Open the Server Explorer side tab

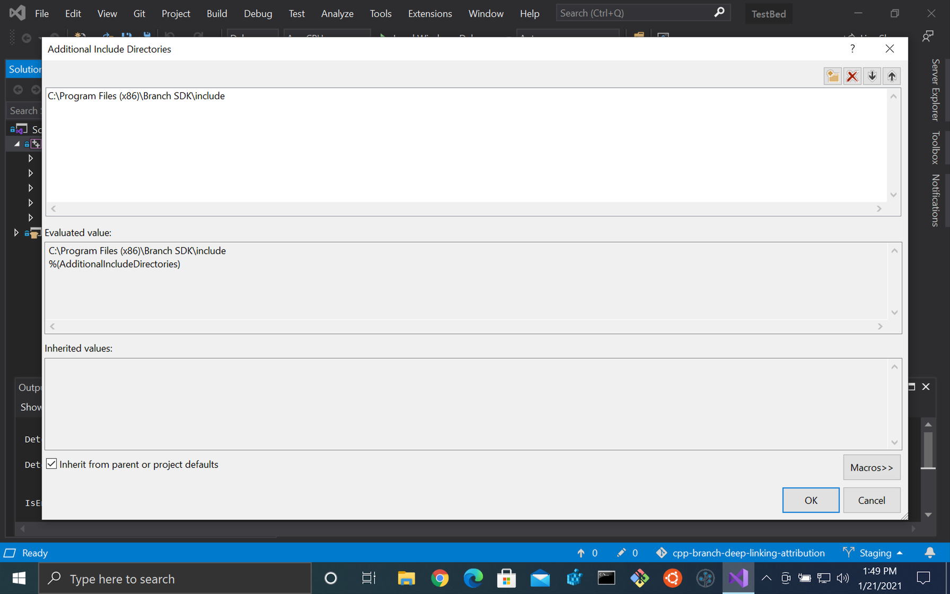(935, 90)
